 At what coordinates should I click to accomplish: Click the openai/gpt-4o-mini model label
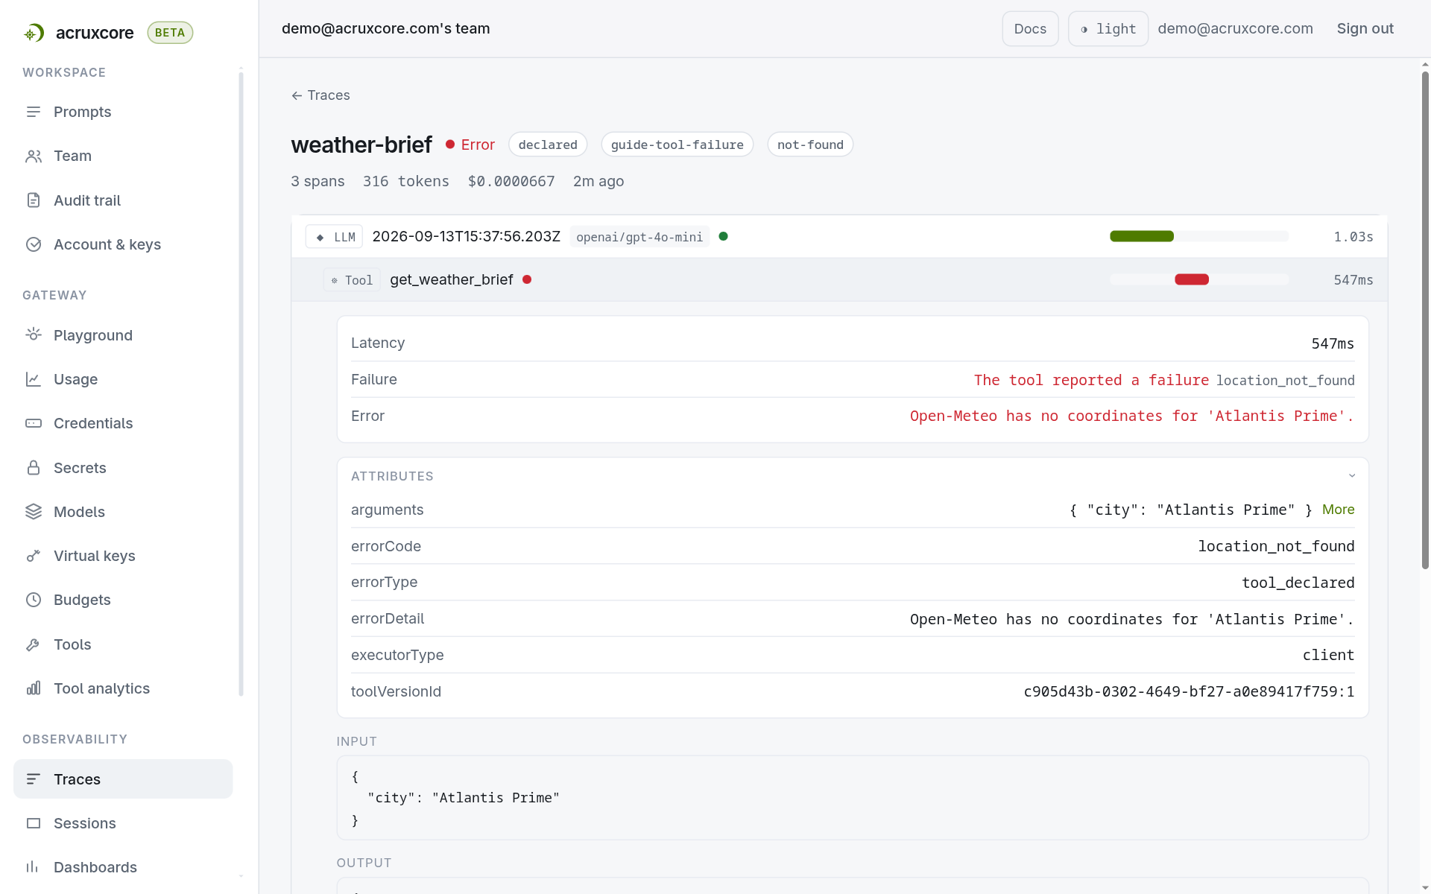tap(639, 237)
